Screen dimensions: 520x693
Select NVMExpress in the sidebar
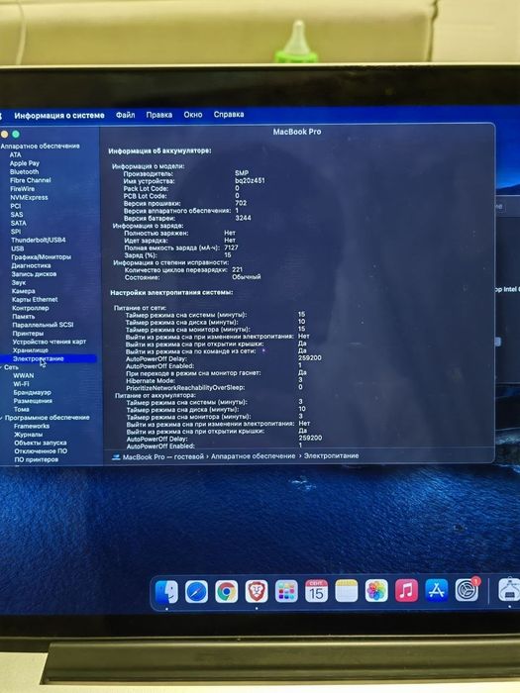pyautogui.click(x=29, y=198)
